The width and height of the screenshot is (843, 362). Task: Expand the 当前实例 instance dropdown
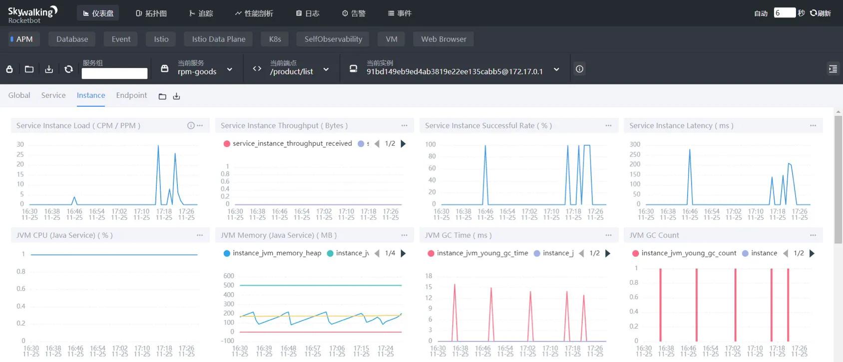click(556, 69)
